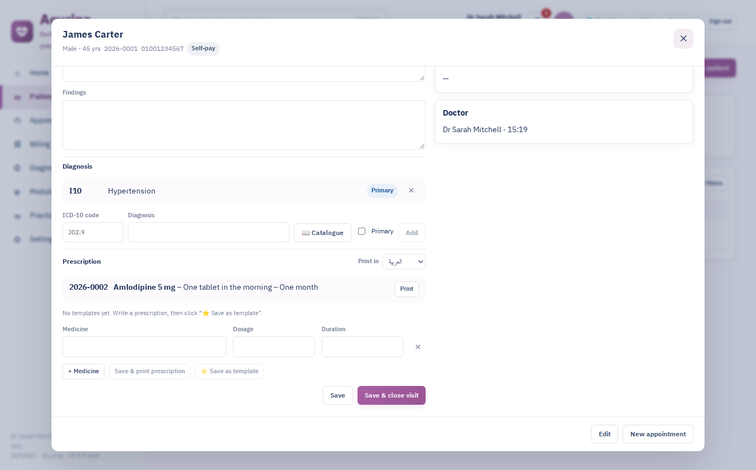
Task: Print prescription 2026-0002
Action: [407, 289]
